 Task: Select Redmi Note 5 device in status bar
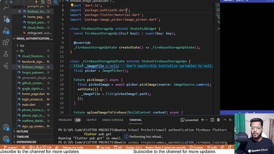[165, 147]
